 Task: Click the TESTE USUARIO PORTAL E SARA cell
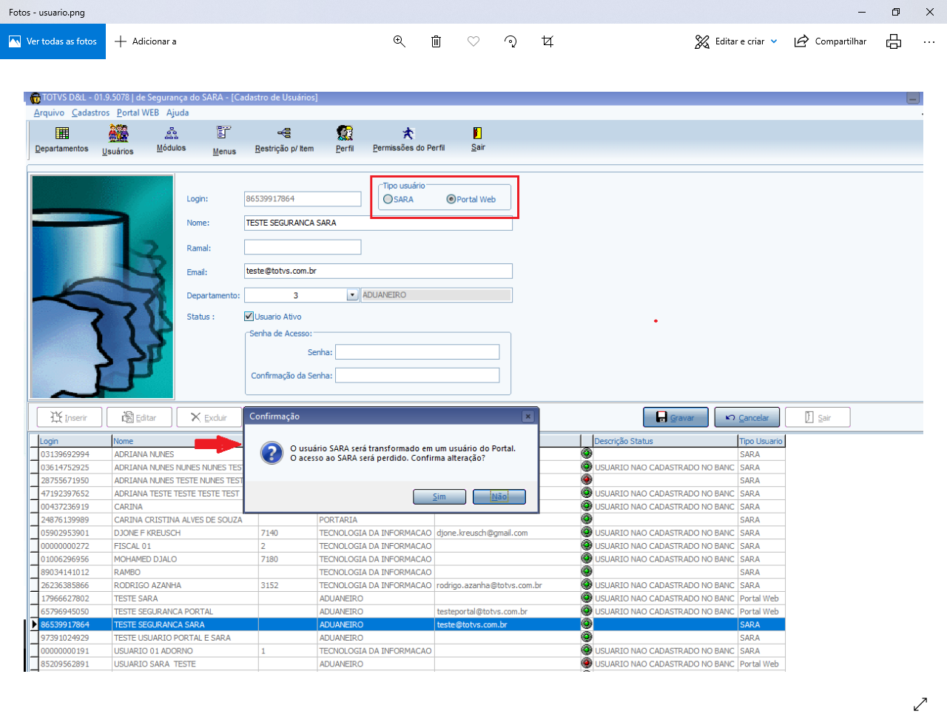[x=185, y=638]
